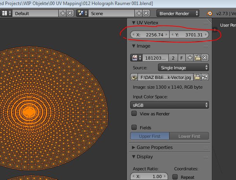This screenshot has height=180, width=236.
Task: Click the UV Vertex Y value field
Action: [x=189, y=35]
